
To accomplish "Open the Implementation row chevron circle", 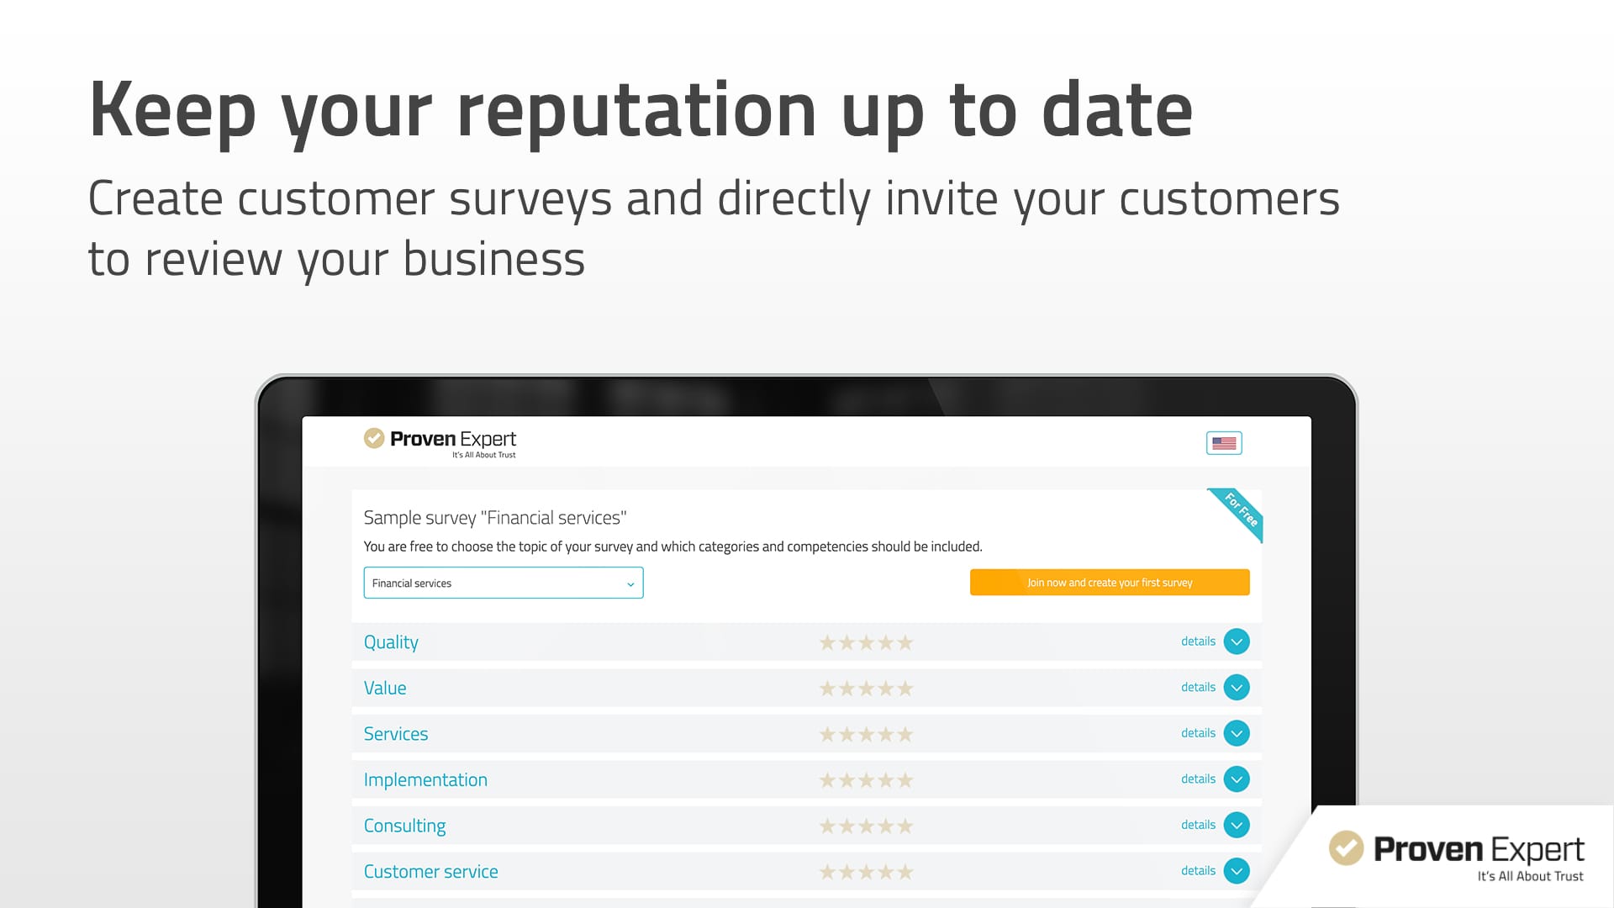I will (1237, 779).
